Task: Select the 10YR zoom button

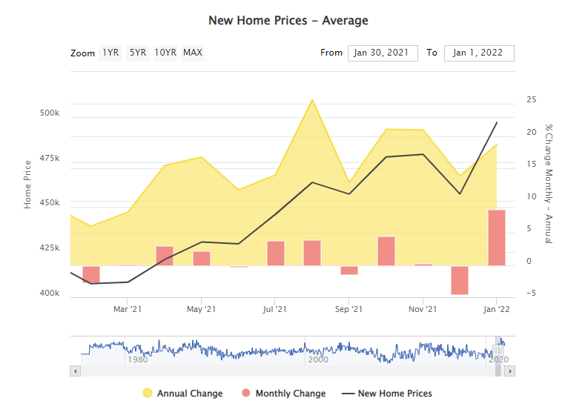Action: tap(165, 53)
